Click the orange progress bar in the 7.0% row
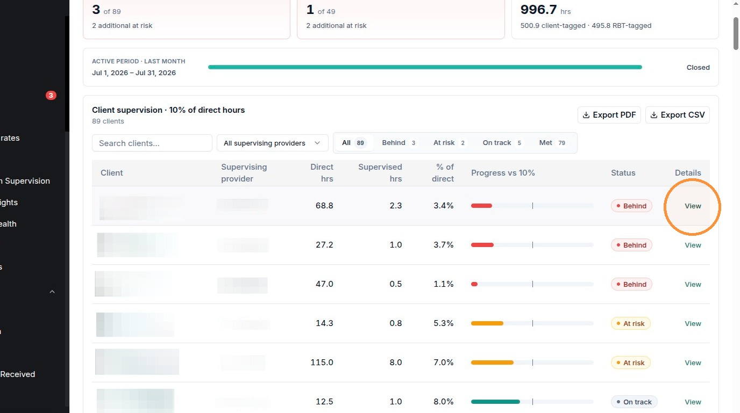 click(x=492, y=363)
